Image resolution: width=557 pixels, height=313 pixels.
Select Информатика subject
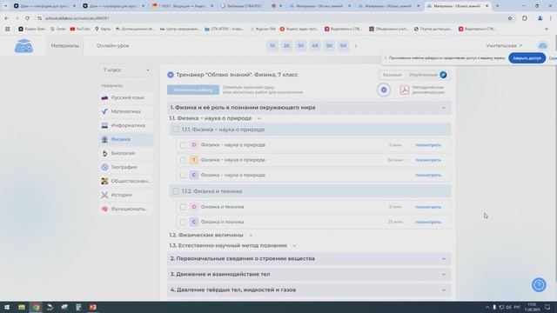[x=126, y=125]
